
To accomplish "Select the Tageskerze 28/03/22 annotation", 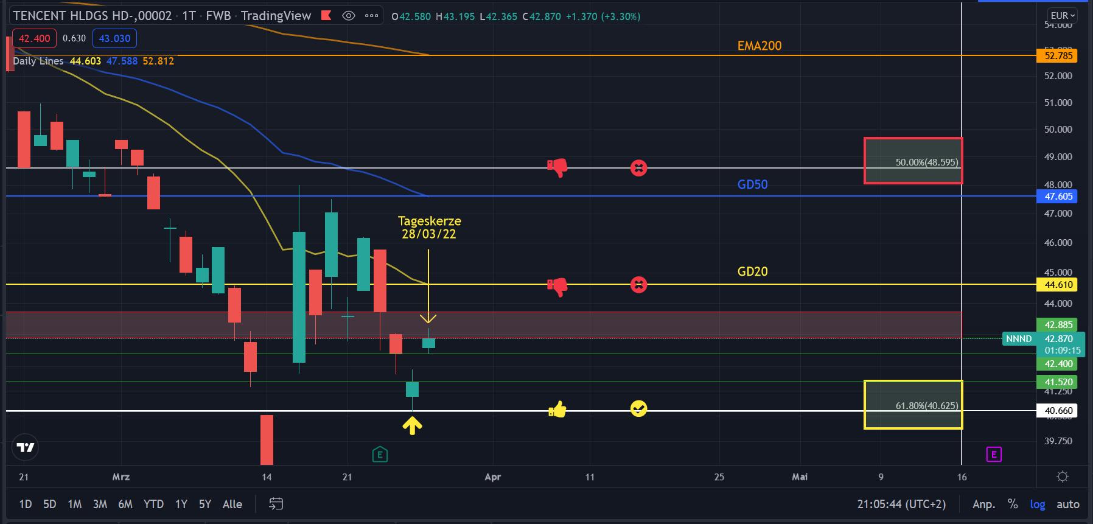I will click(x=429, y=228).
